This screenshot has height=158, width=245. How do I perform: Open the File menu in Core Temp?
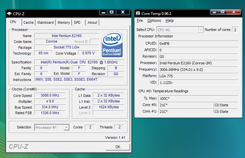[140, 20]
